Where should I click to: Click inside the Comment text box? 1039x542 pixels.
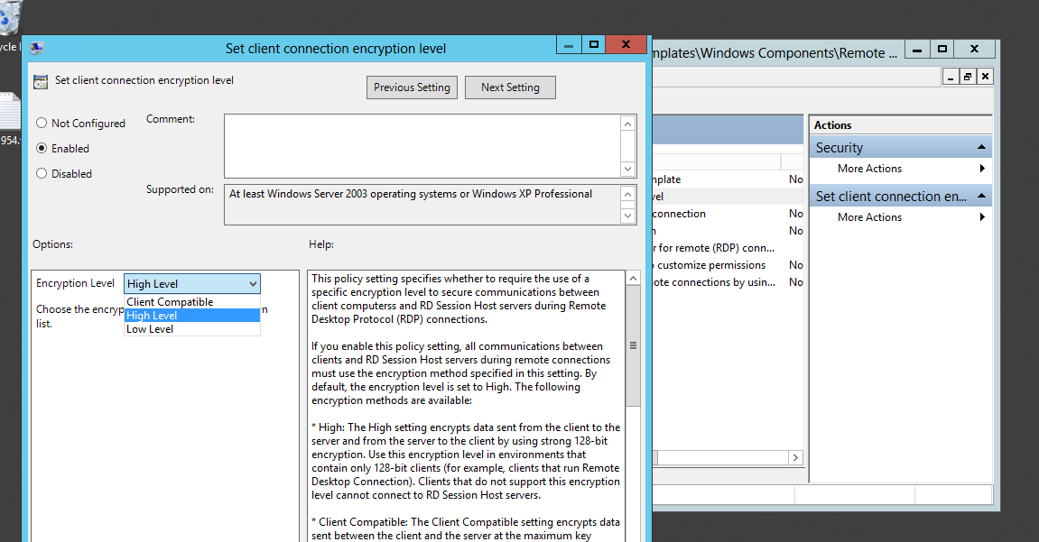point(422,145)
